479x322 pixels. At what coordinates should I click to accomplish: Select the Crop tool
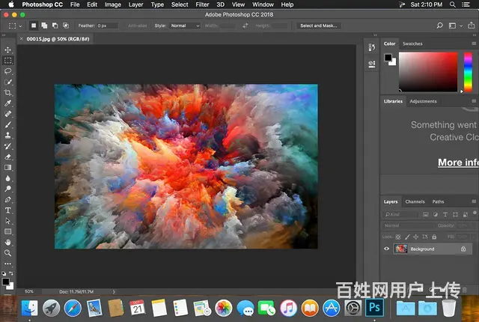(x=8, y=93)
